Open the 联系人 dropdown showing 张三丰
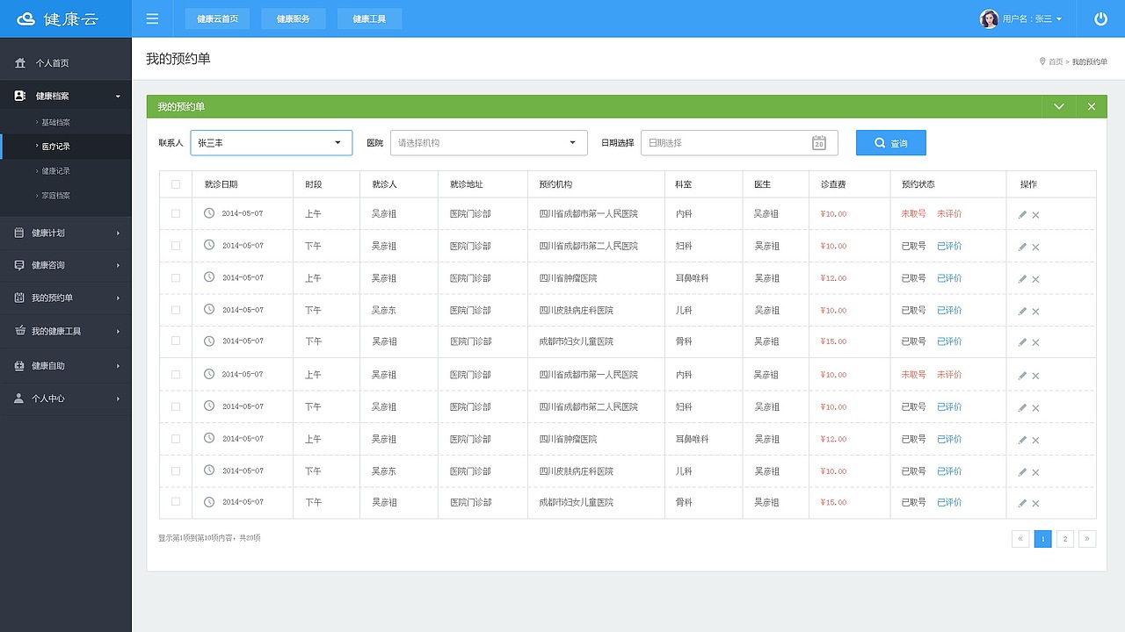 [x=272, y=142]
